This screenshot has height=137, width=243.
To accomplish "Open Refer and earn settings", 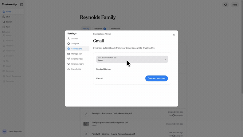I will pyautogui.click(x=77, y=64).
